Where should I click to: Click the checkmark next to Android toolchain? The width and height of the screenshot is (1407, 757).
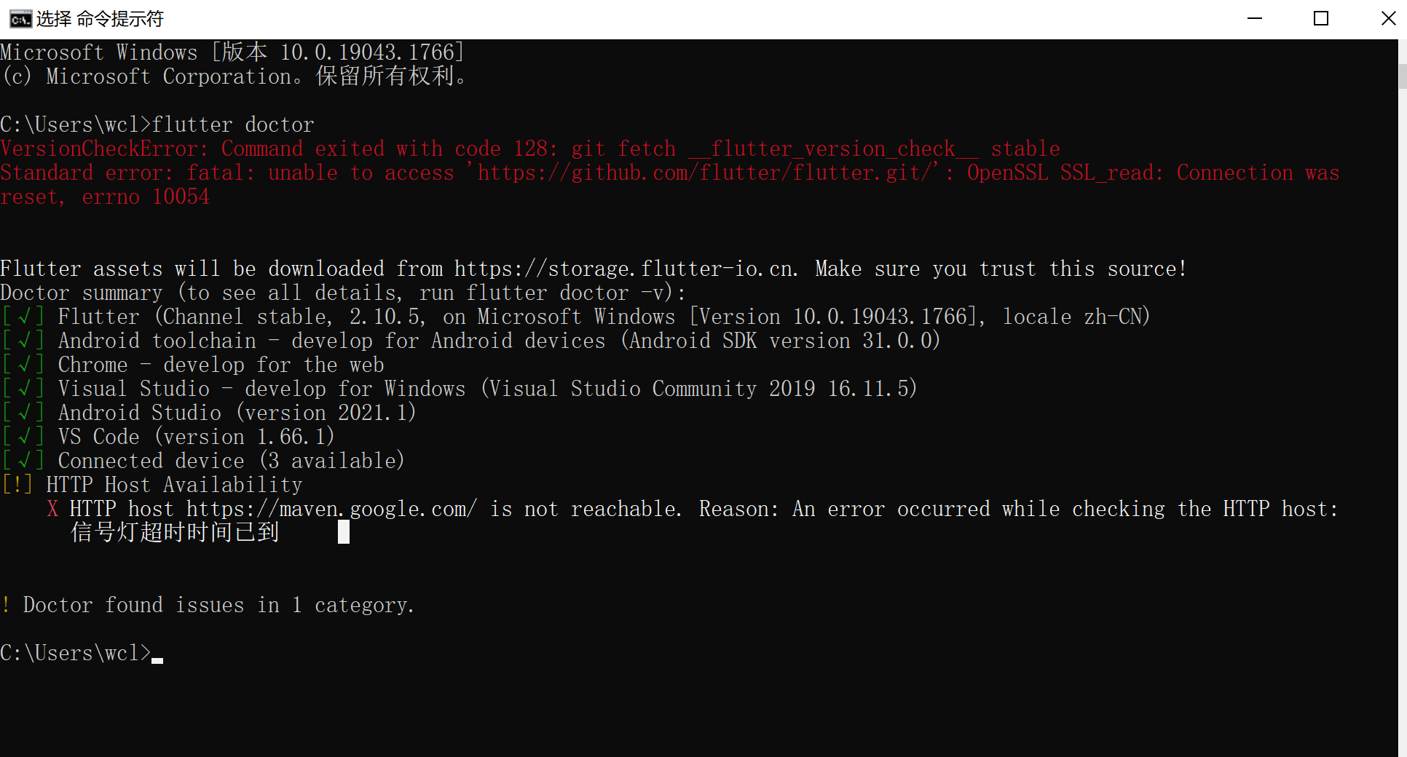tap(24, 340)
